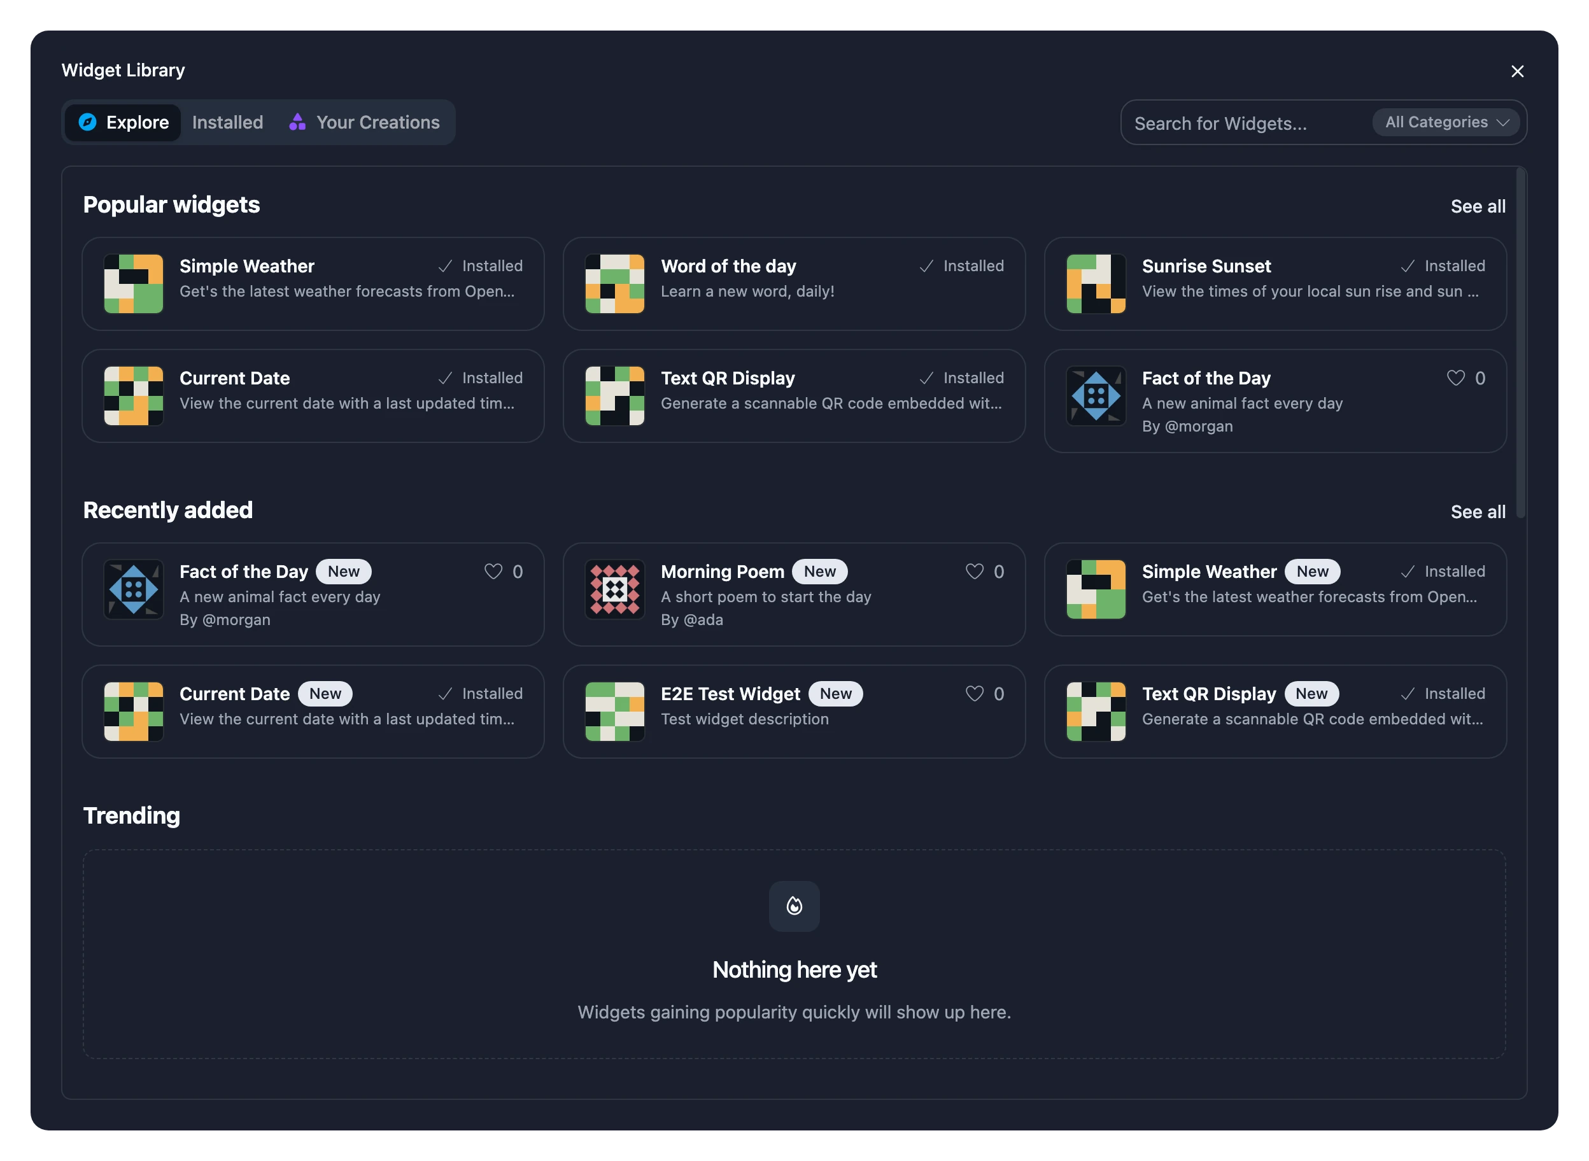Click the New badge on Morning Poem

click(819, 572)
